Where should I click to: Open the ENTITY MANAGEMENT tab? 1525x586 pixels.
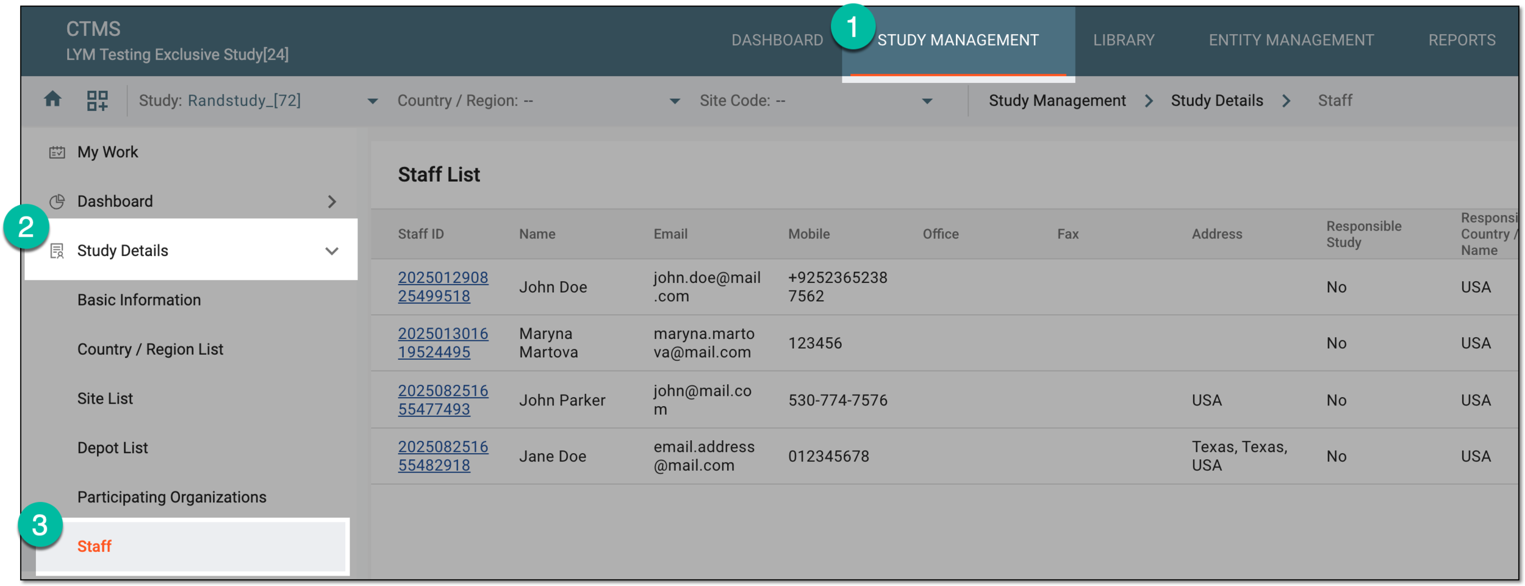click(x=1291, y=40)
